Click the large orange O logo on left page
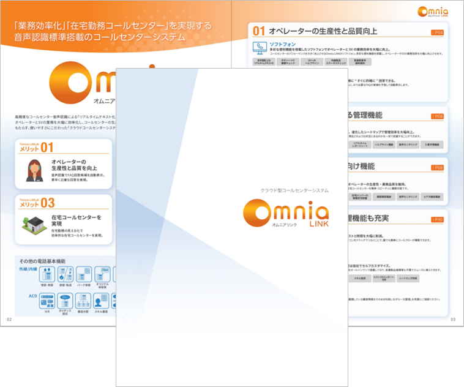This screenshot has height=387, width=464. tap(70, 82)
